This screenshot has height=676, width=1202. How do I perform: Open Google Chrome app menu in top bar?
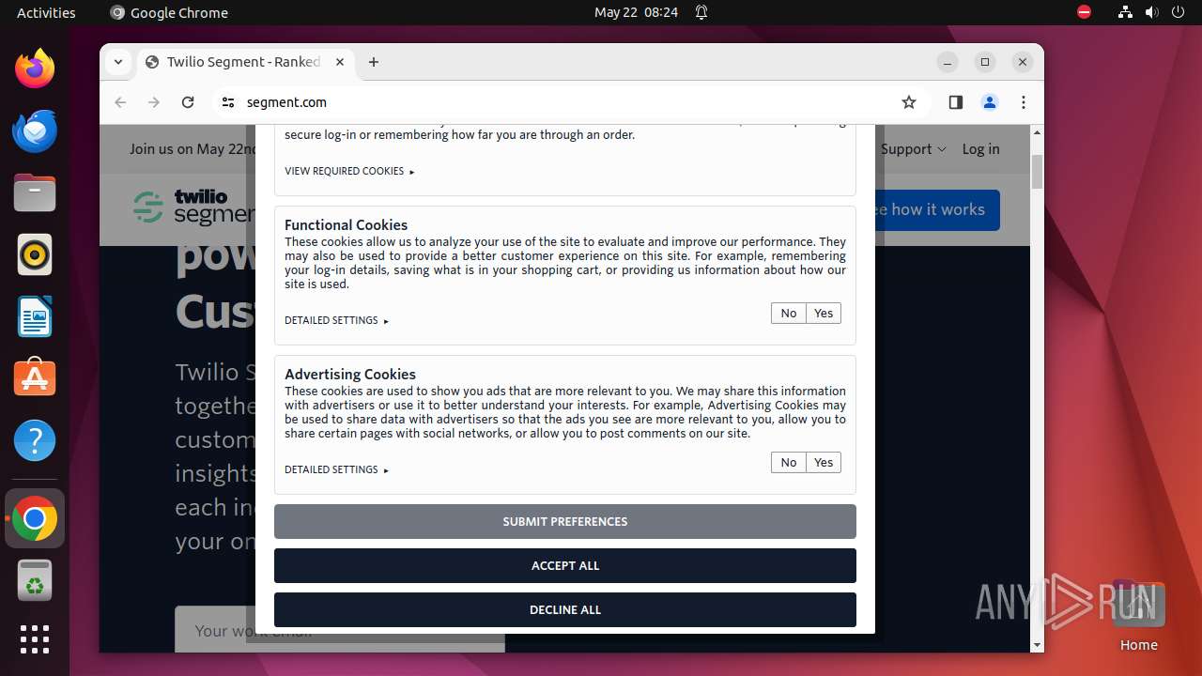click(x=169, y=12)
